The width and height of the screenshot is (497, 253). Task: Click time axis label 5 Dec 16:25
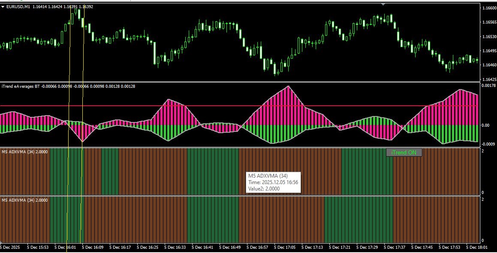click(x=148, y=247)
